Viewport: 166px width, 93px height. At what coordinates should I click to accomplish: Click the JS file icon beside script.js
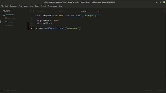pos(6,22)
